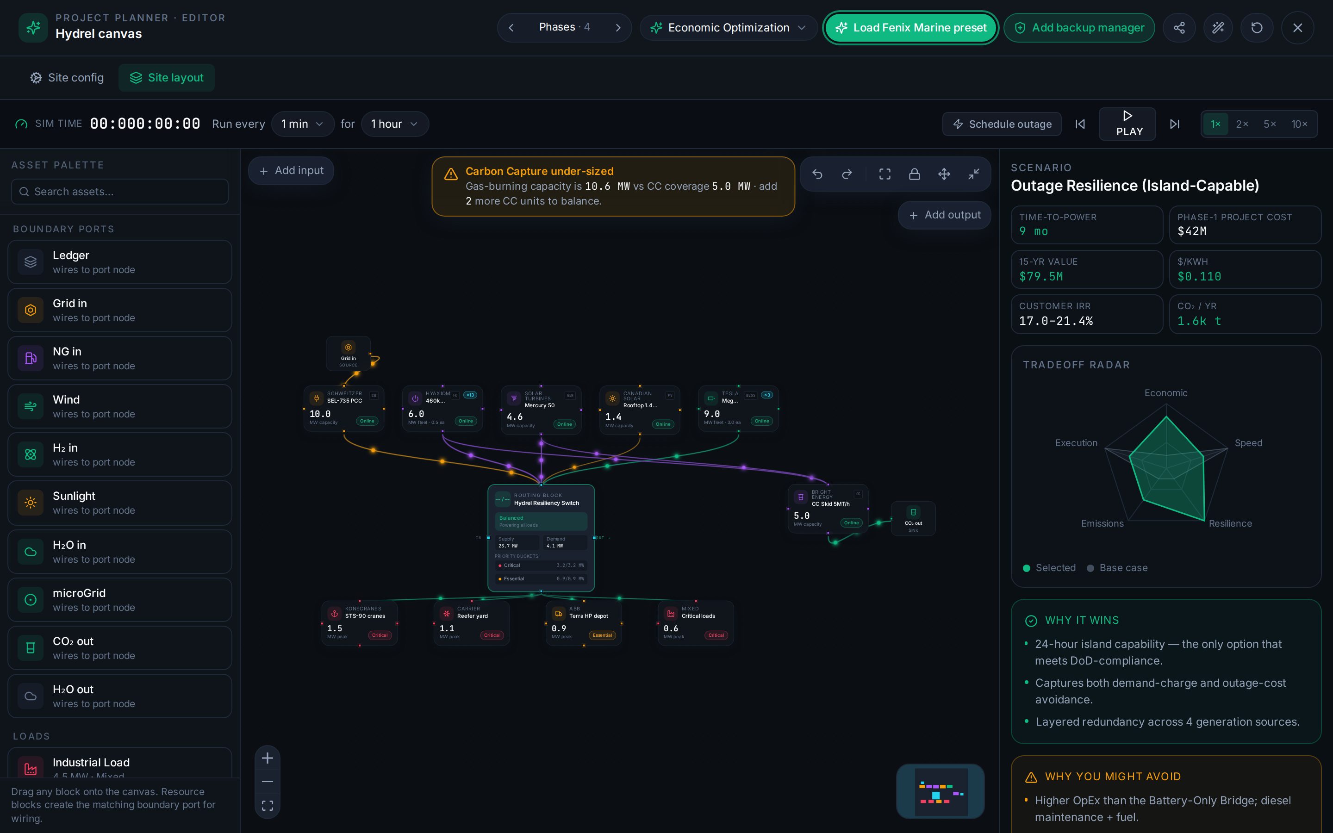This screenshot has height=833, width=1333.
Task: Click the share icon in header
Action: click(1179, 28)
